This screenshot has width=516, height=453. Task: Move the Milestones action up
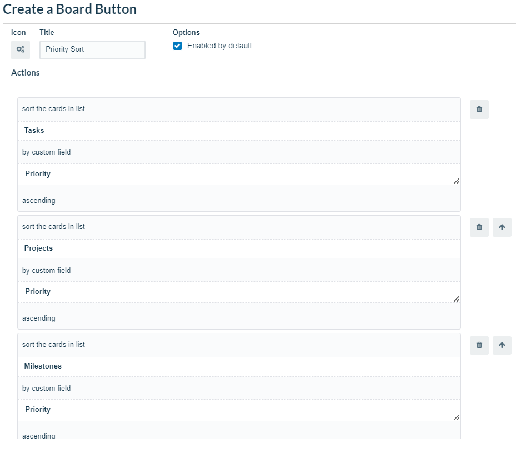coord(502,345)
